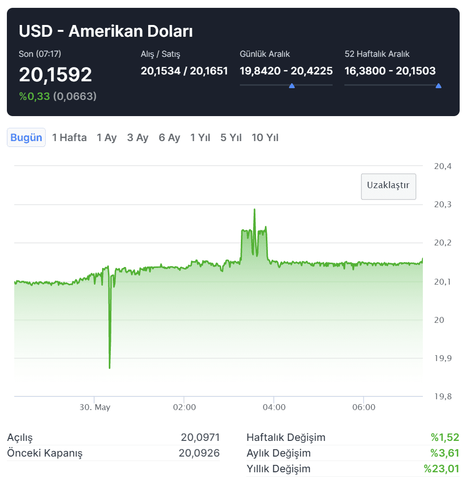Click the Haftalık Değişim %1,52 value

(x=445, y=437)
